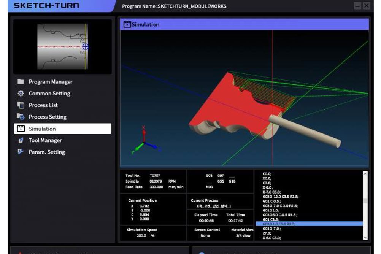Click the M03 modal code
Screen dimensions: 381x254
point(209,187)
